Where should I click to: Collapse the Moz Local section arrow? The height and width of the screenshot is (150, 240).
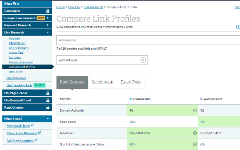(x=48, y=118)
